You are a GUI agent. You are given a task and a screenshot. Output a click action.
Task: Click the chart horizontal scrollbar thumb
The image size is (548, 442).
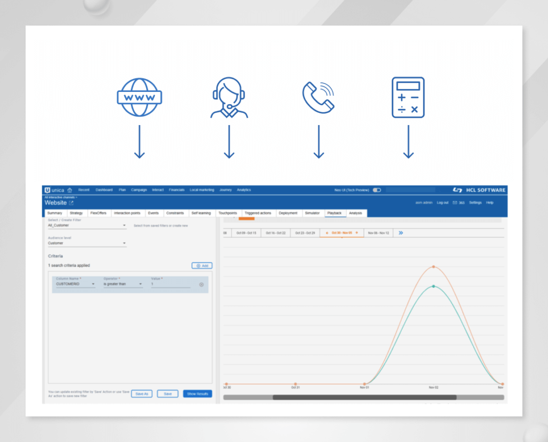pos(364,397)
